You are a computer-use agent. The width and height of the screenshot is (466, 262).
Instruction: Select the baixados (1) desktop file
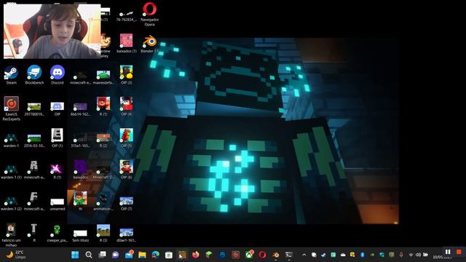[x=126, y=44]
